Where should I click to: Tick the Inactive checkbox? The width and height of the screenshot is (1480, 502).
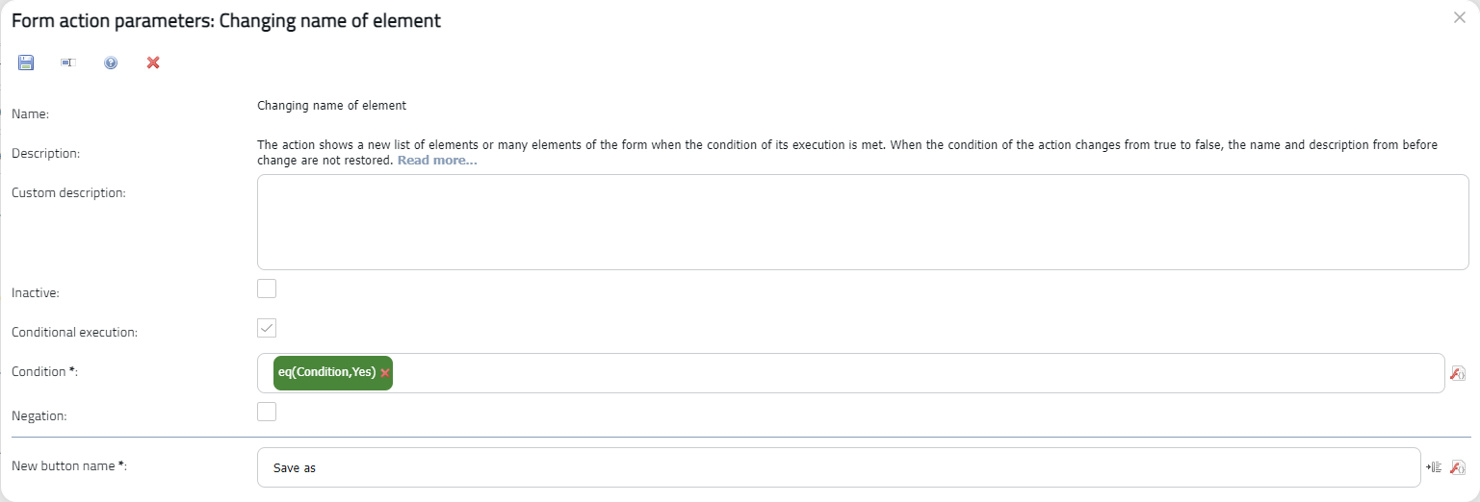tap(267, 289)
